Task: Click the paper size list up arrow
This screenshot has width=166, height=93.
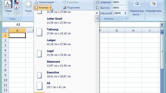Action: (x=97, y=13)
